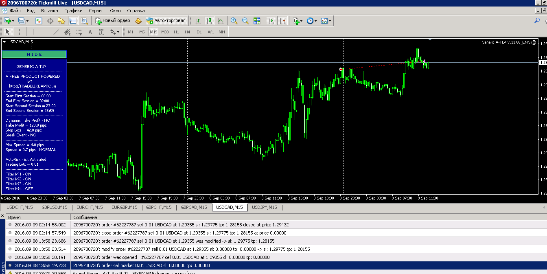The height and width of the screenshot is (274, 547).
Task: Expand the Indicators dropdown arrow
Action: (302, 21)
